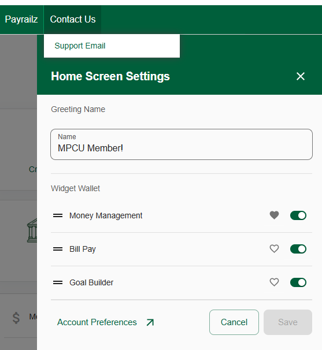Close the Home Screen Settings panel

pyautogui.click(x=301, y=76)
